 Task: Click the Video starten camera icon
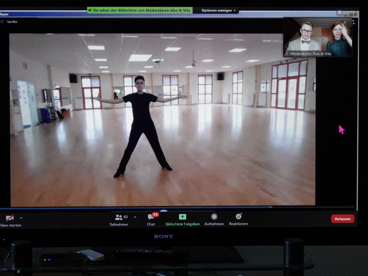coord(10,218)
